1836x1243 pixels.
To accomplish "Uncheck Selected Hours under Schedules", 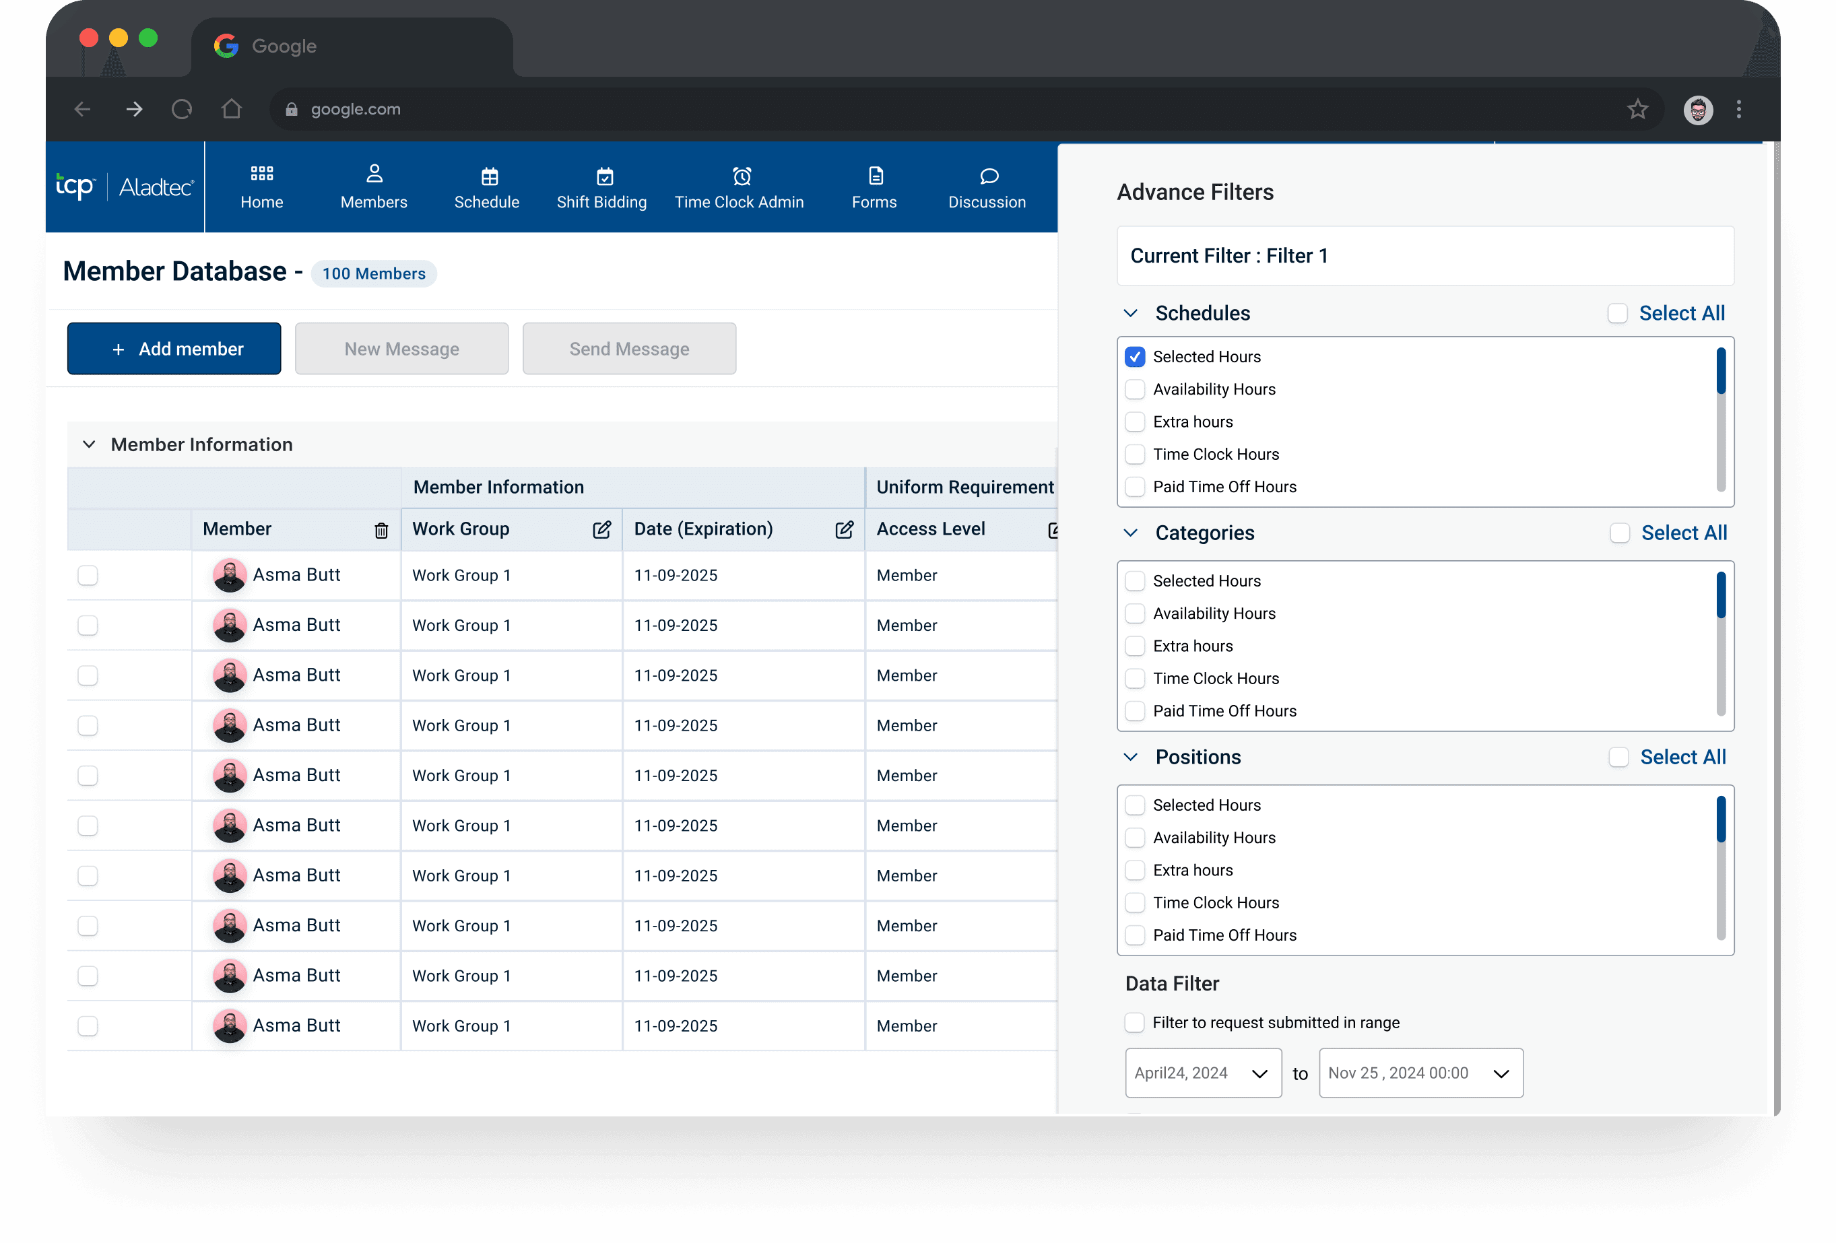I will [1134, 357].
